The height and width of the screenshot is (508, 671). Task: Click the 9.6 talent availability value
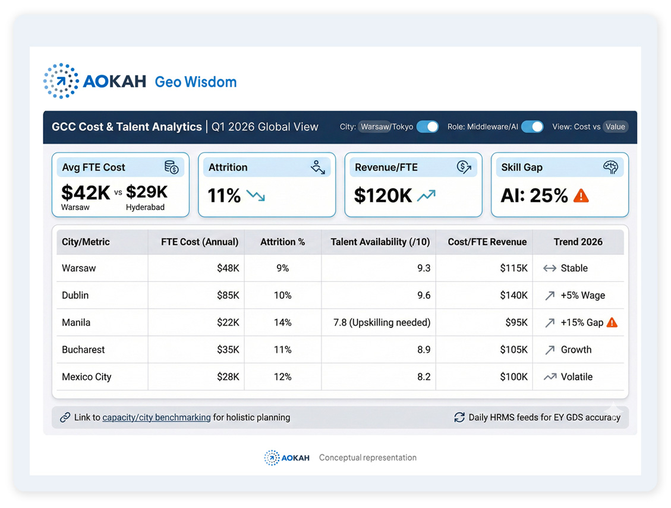424,296
